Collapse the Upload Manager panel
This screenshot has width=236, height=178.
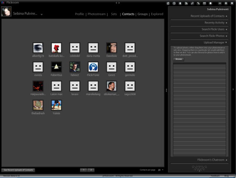[x=215, y=42]
